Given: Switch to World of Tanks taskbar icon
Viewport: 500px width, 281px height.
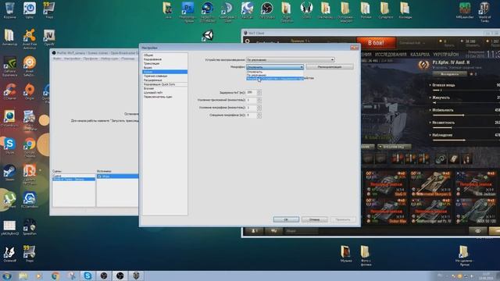Looking at the screenshot, I should click(136, 276).
